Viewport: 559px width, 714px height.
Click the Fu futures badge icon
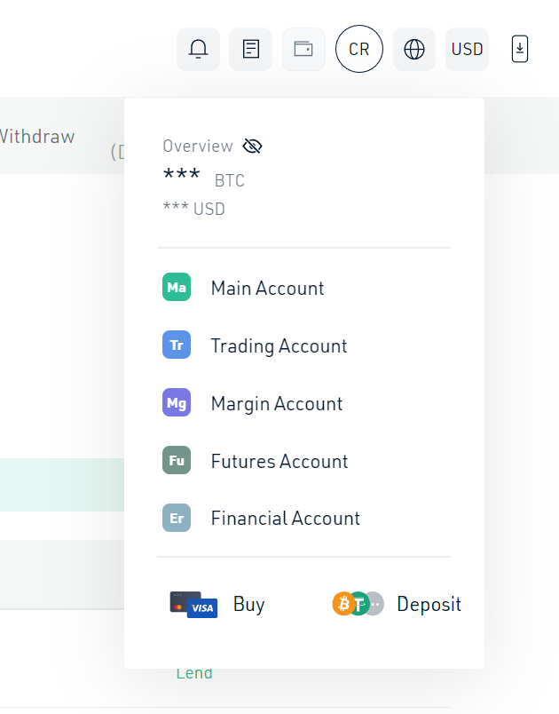[177, 460]
